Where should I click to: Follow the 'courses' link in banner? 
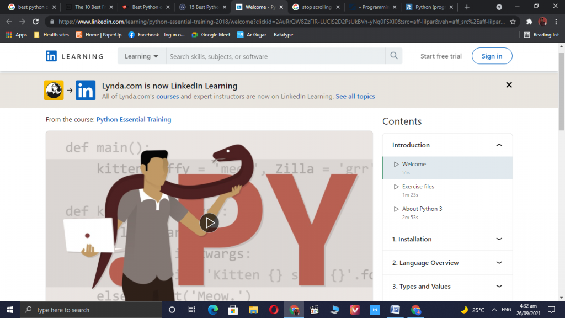[168, 96]
